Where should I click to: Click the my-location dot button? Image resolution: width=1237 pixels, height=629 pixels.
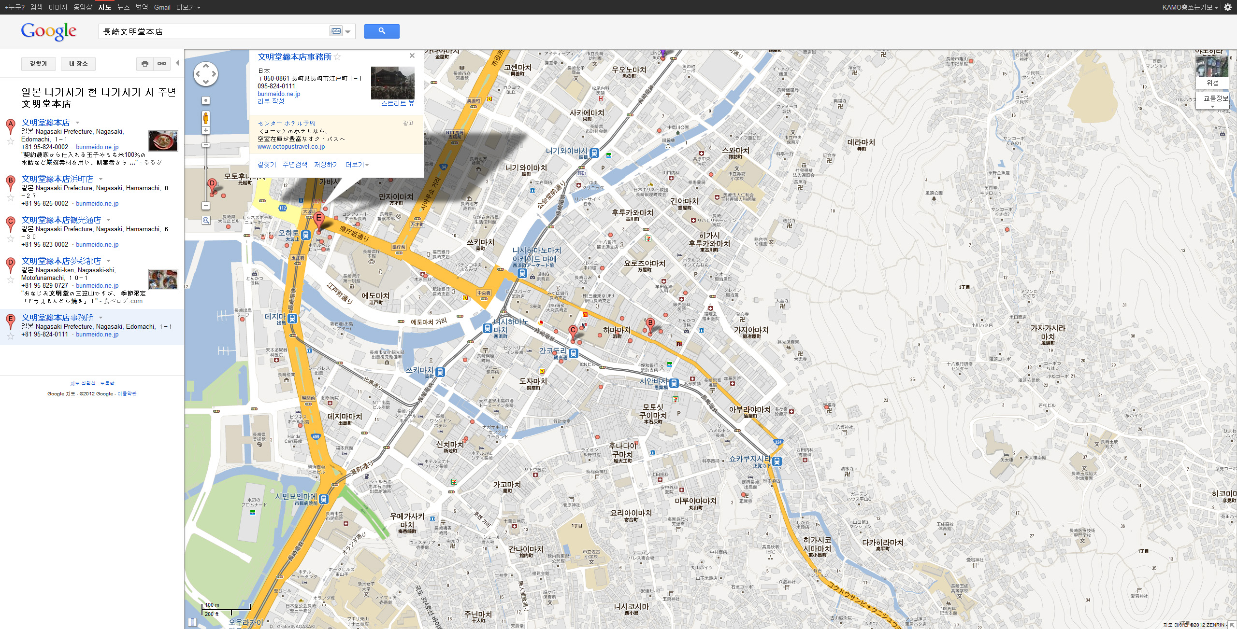206,100
